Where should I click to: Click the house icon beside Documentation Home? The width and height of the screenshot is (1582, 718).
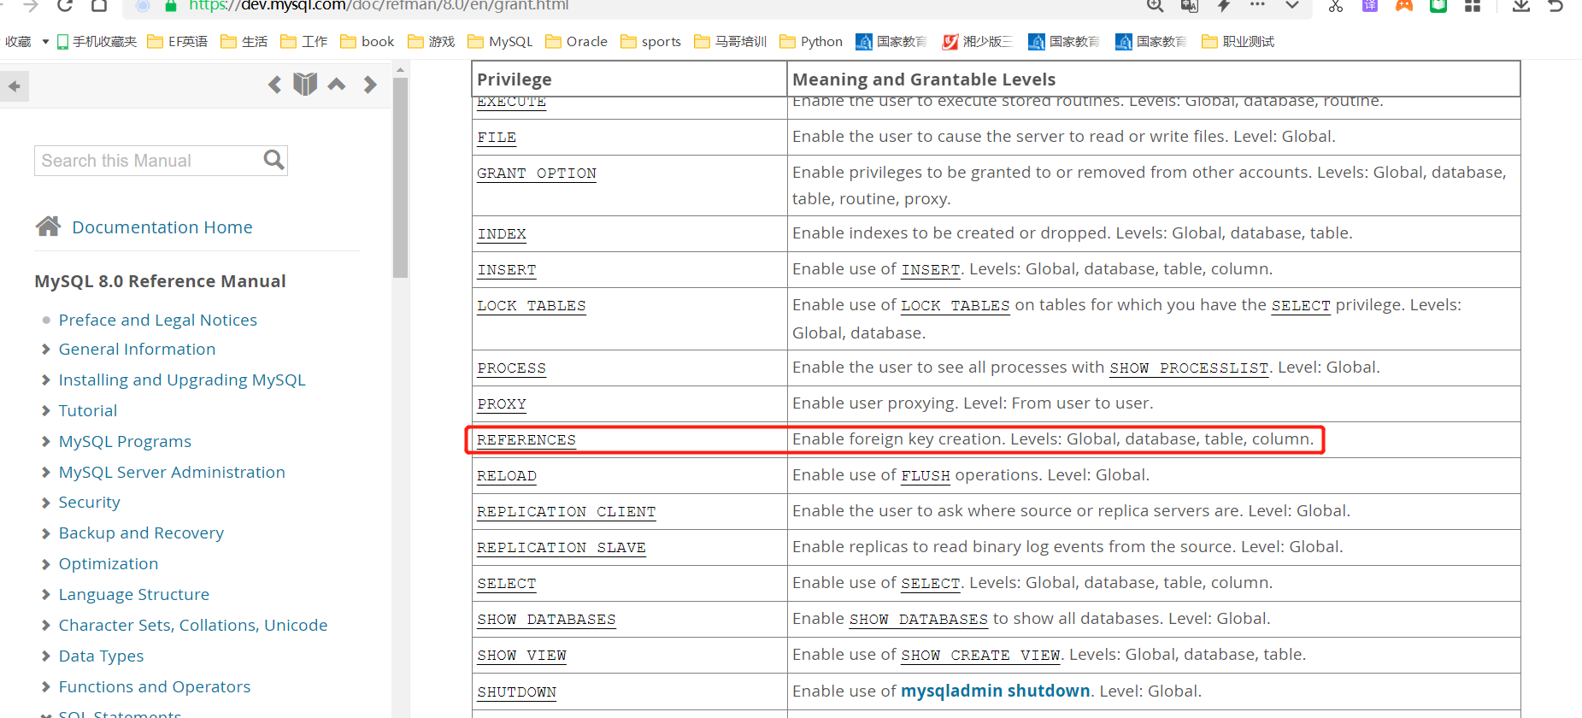tap(48, 226)
